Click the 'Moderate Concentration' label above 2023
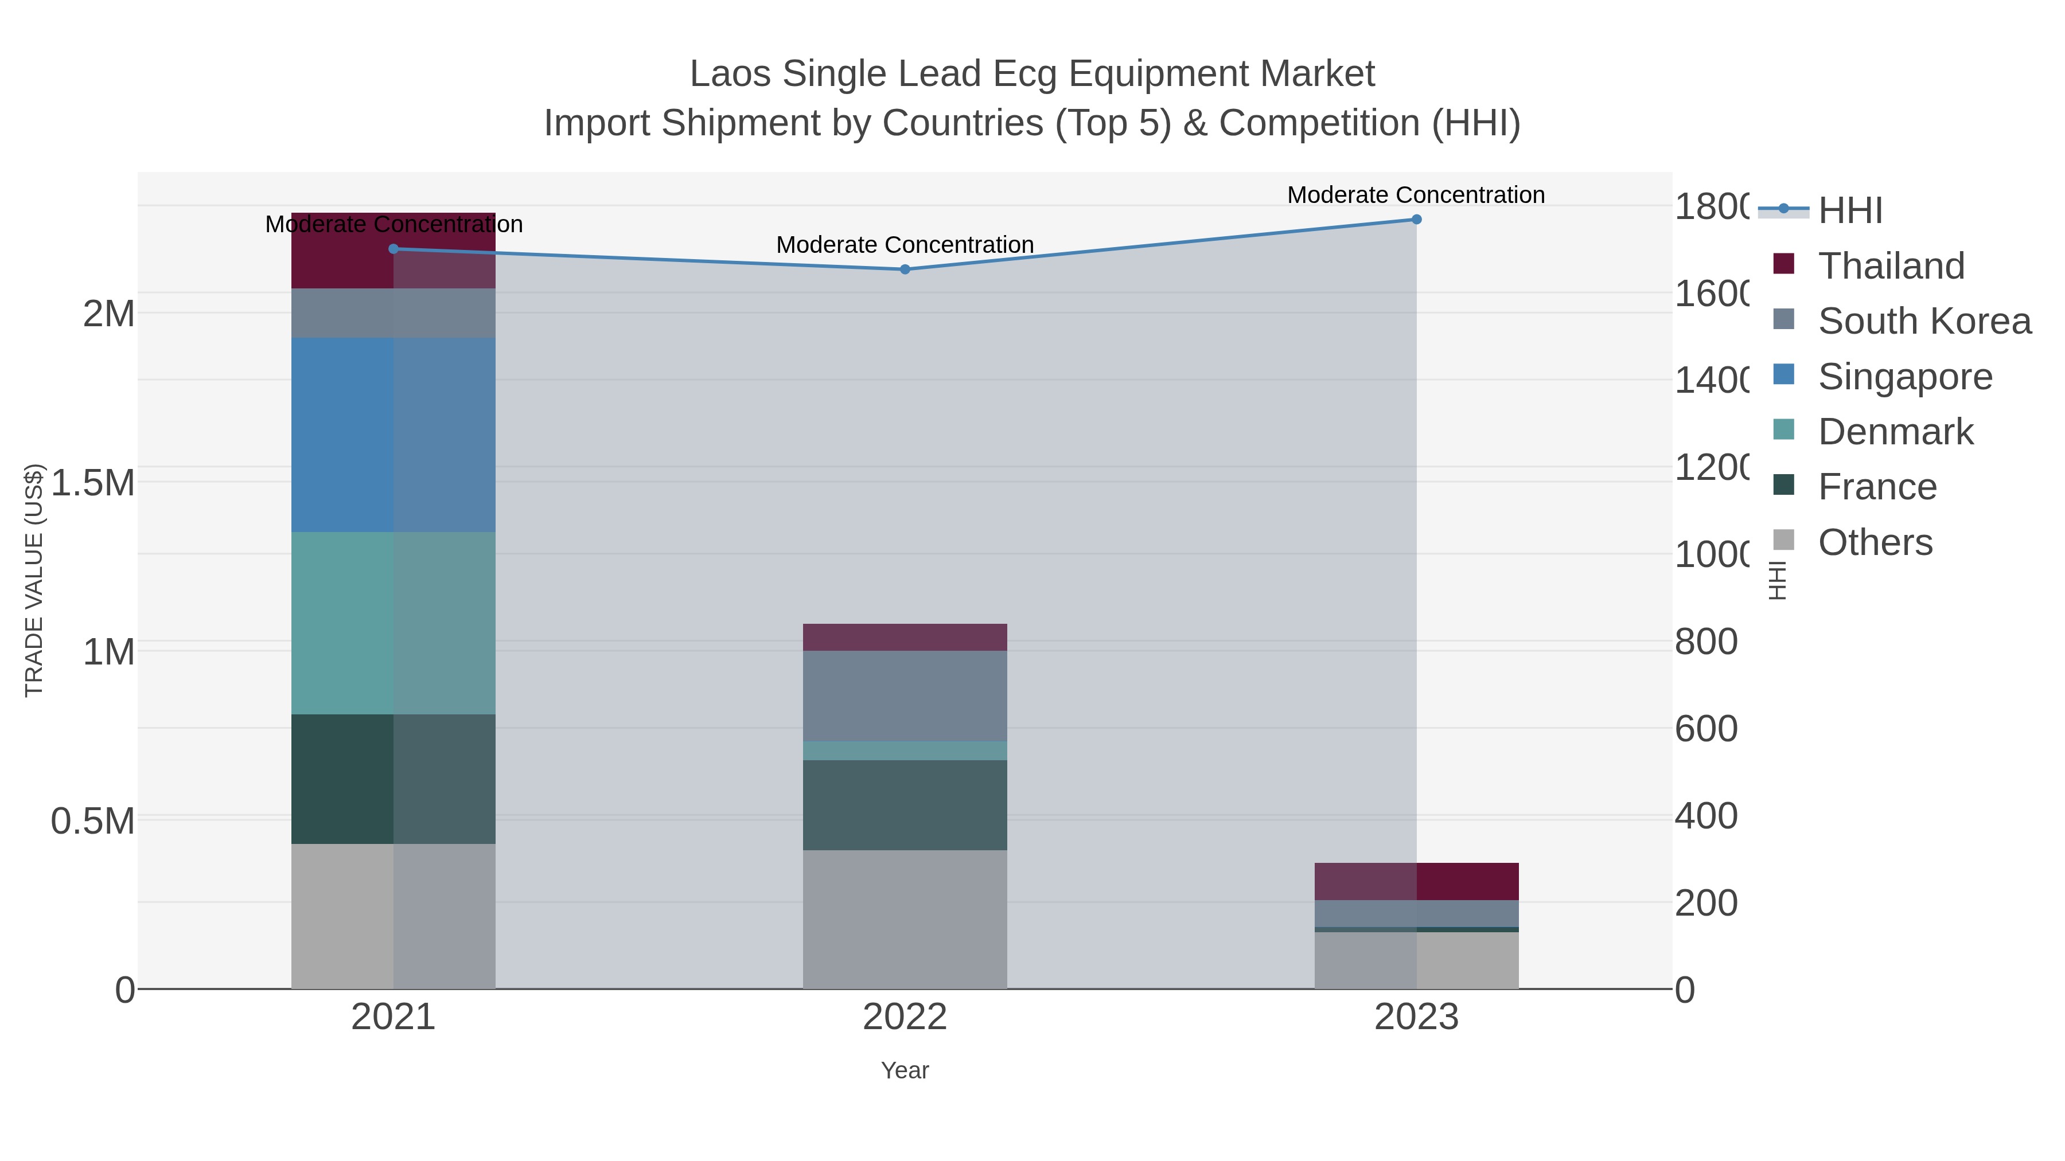Image resolution: width=2065 pixels, height=1161 pixels. point(1416,195)
